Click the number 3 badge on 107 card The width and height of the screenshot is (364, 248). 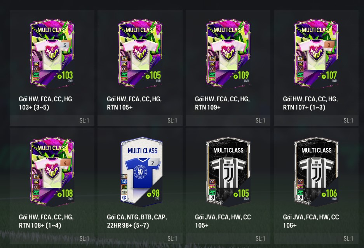pos(329,45)
